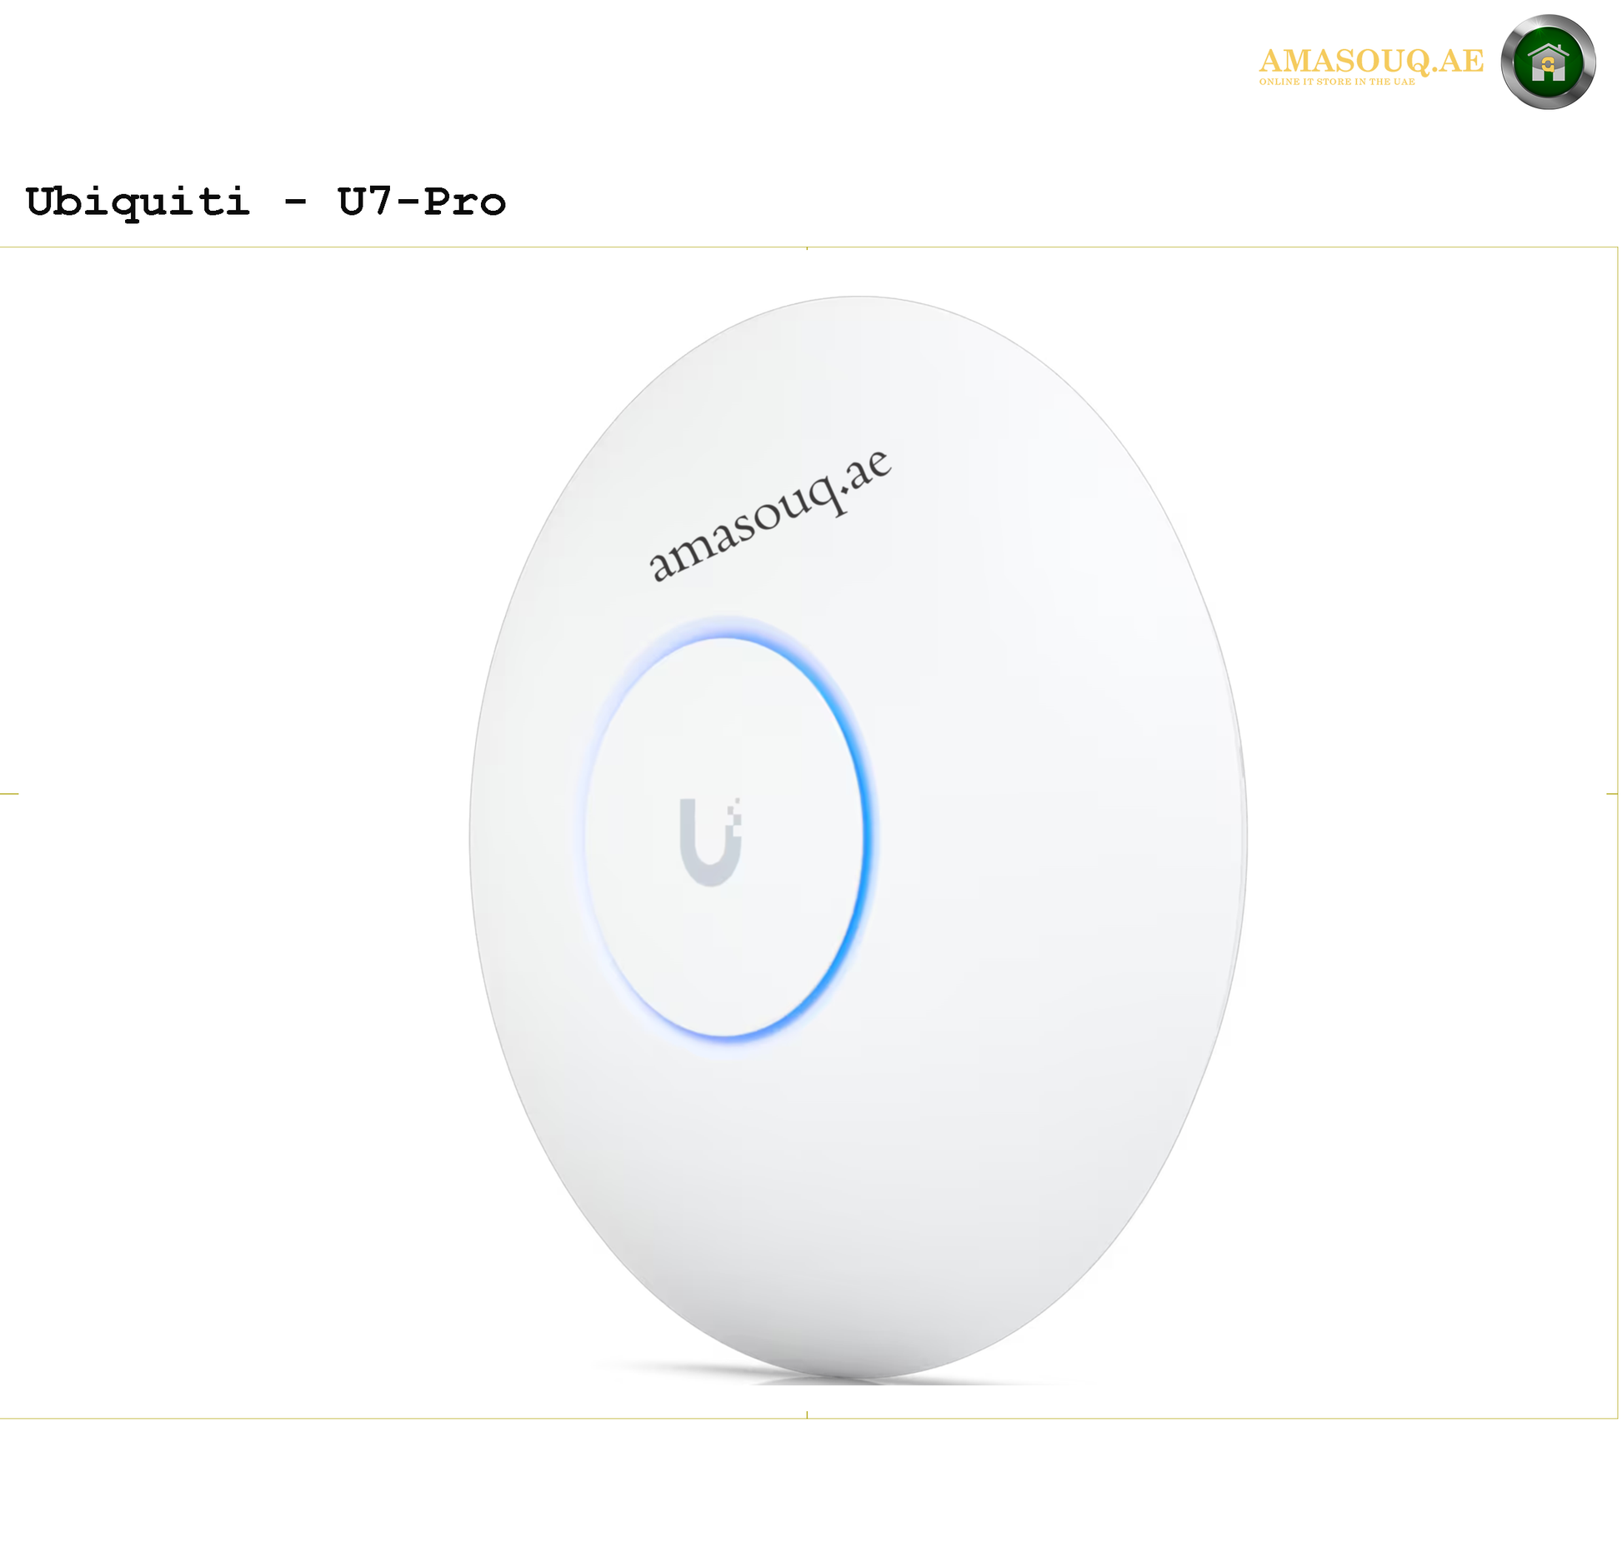Click the top center frame tick mark
1622x1562 pixels.
[807, 248]
